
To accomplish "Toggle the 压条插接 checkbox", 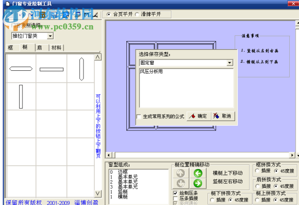I will click(175, 198).
